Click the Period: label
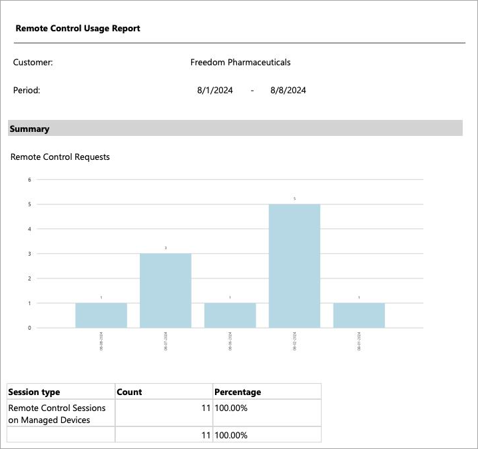This screenshot has width=478, height=449. pyautogui.click(x=27, y=91)
